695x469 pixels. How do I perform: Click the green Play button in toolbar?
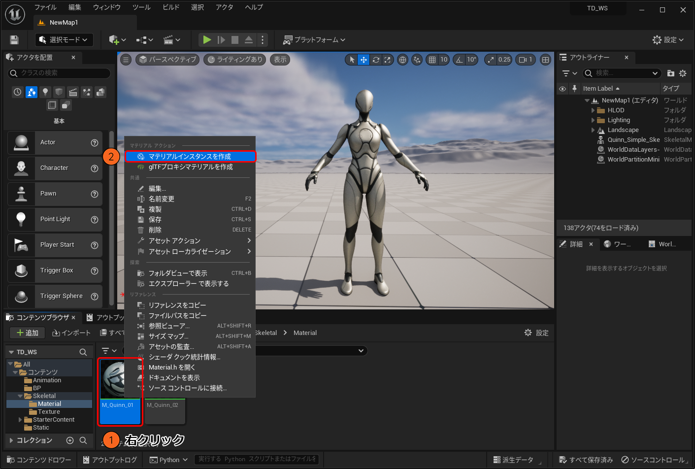point(207,40)
